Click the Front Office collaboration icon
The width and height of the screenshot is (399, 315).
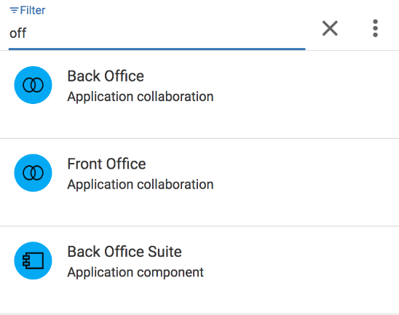33,173
